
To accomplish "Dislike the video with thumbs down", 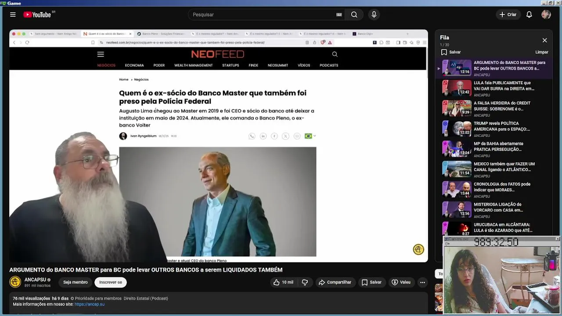I will (x=305, y=282).
